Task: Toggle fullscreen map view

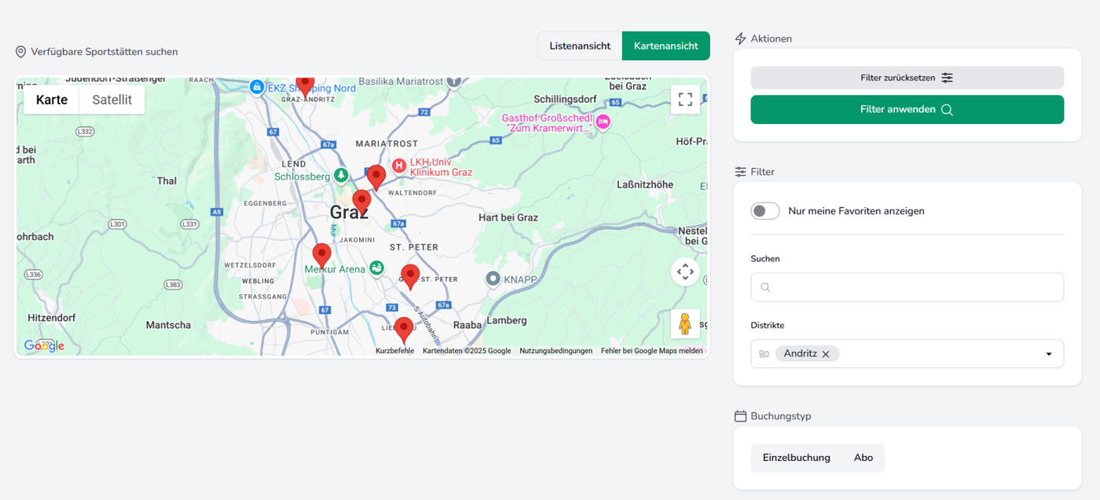Action: (685, 100)
